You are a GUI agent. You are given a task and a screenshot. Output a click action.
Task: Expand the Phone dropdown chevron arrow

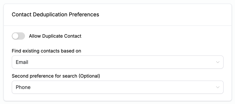(218, 87)
